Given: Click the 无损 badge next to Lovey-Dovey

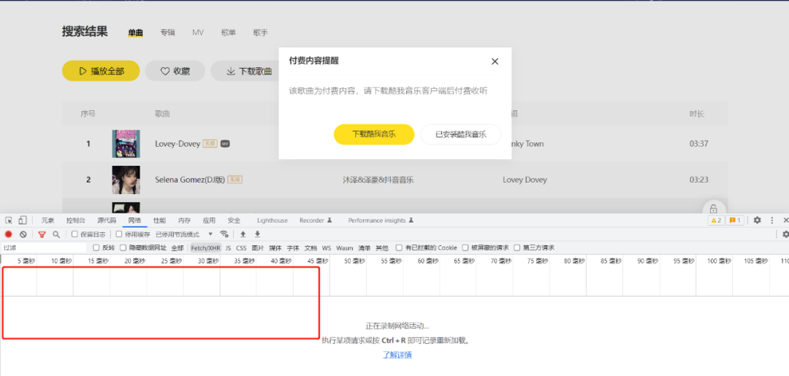Looking at the screenshot, I should click(210, 144).
